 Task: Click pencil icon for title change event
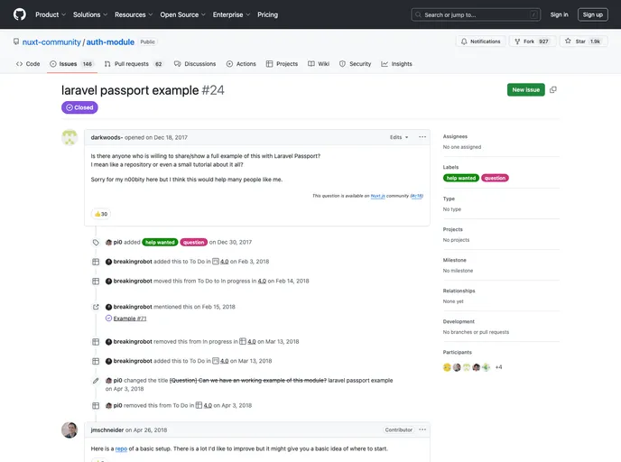(x=96, y=381)
